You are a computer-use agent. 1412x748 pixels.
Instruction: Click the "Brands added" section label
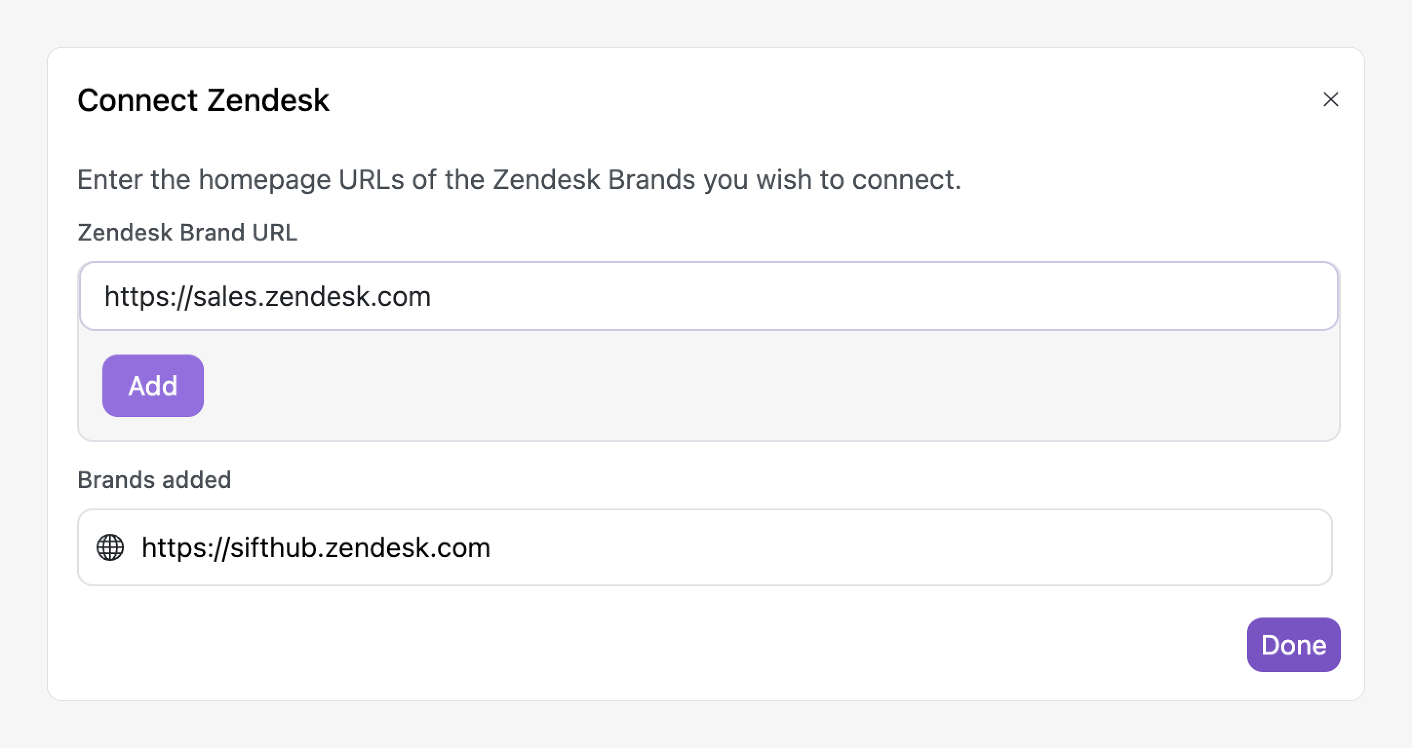155,480
